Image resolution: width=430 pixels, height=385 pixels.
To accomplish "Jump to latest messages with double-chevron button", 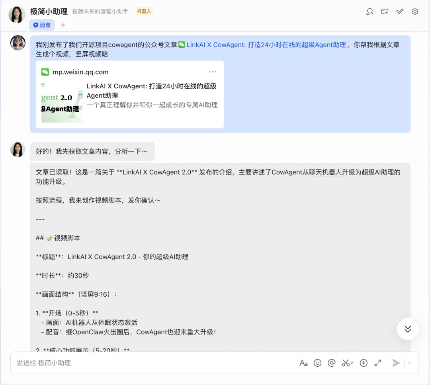I will click(x=408, y=329).
